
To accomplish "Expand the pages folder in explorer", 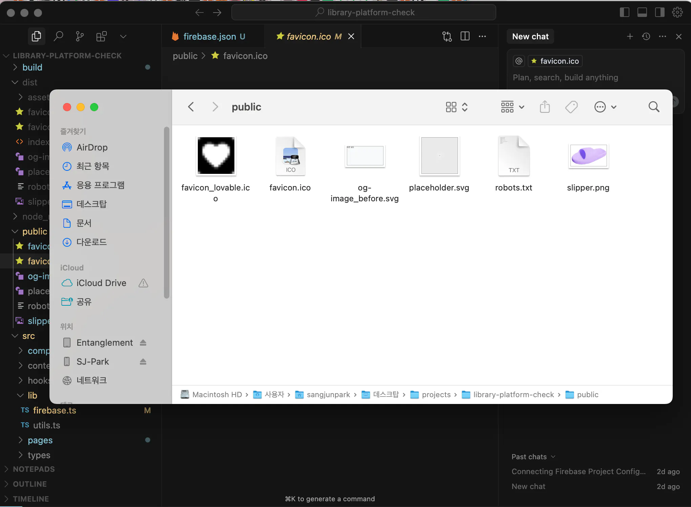I will (40, 440).
